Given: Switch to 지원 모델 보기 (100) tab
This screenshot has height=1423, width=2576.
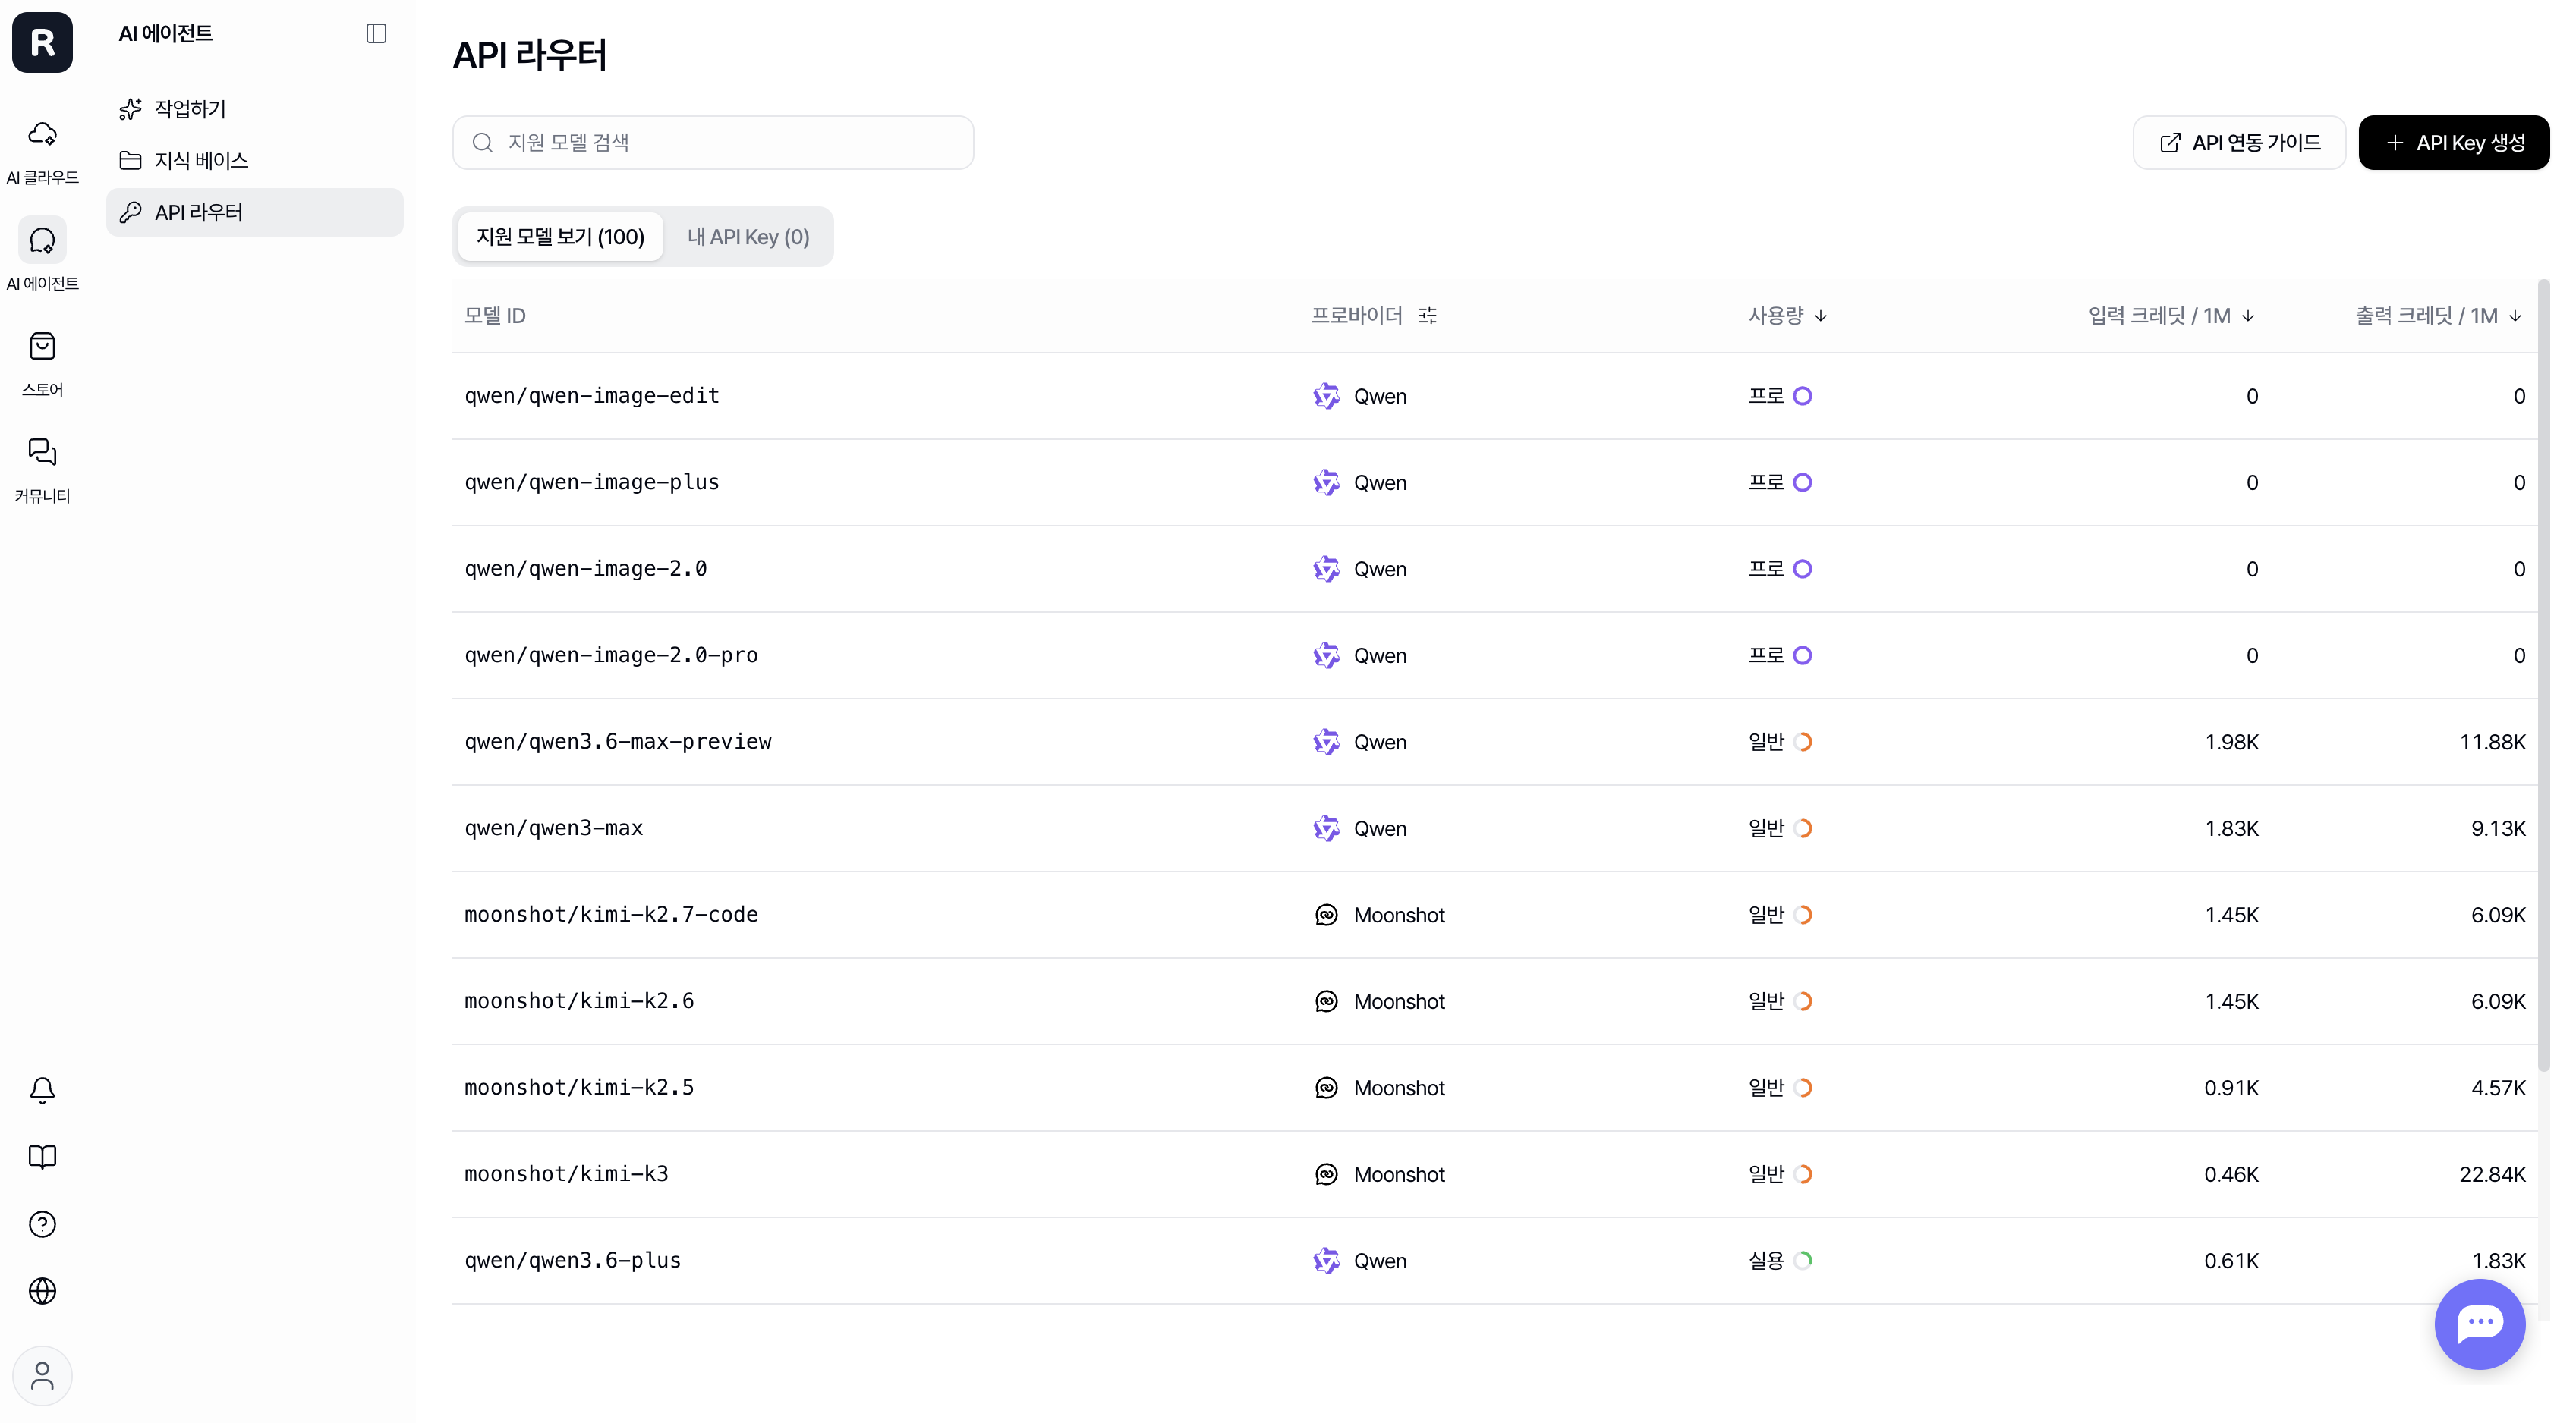Looking at the screenshot, I should click(x=560, y=237).
